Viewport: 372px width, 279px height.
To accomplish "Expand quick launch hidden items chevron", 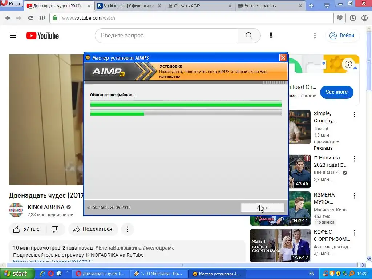I will coord(68,272).
